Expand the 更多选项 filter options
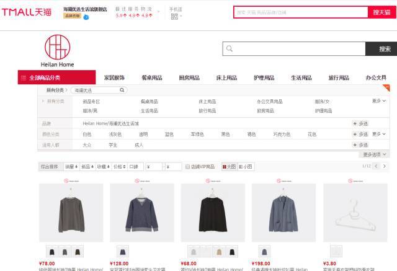Screen dimensions: 397x271 tap(375, 154)
